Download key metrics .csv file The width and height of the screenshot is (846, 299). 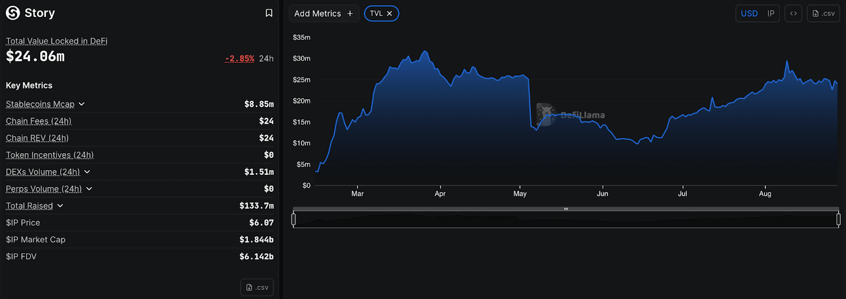point(257,287)
